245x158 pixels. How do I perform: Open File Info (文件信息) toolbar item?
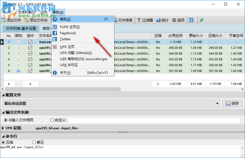tap(124, 20)
